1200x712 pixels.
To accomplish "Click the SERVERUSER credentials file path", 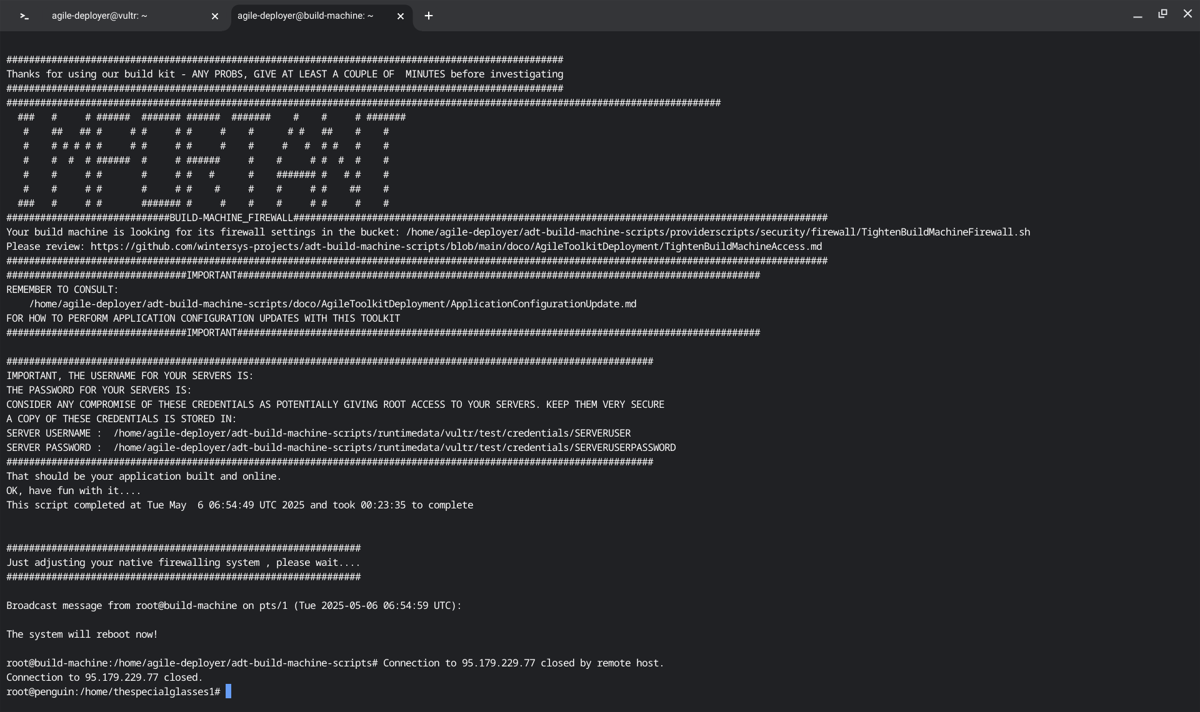I will (372, 433).
